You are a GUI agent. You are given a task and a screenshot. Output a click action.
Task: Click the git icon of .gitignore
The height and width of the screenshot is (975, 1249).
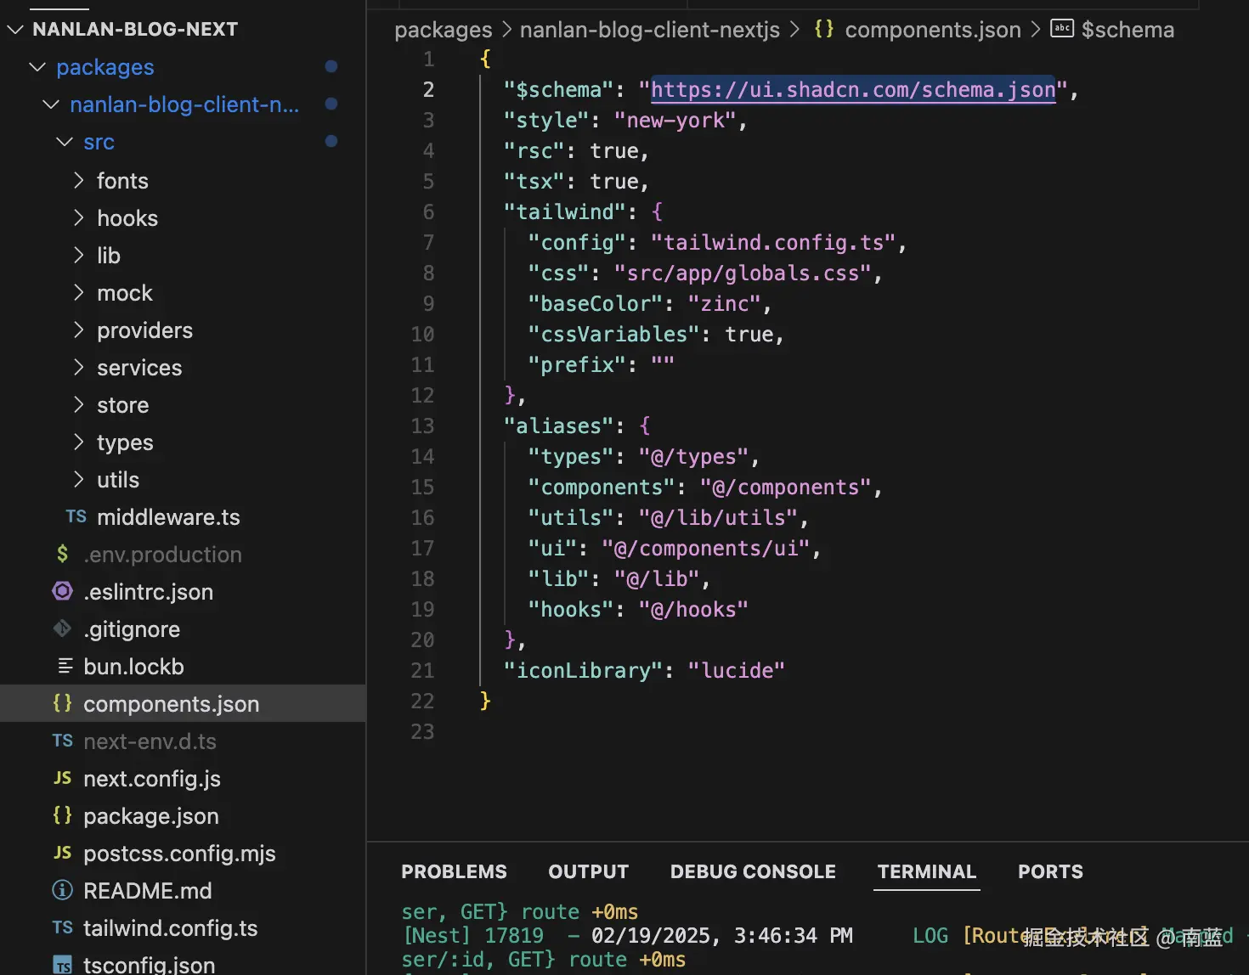63,628
